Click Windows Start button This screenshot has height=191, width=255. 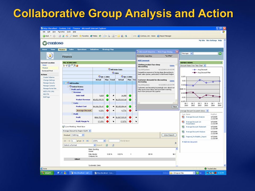pos(47,173)
